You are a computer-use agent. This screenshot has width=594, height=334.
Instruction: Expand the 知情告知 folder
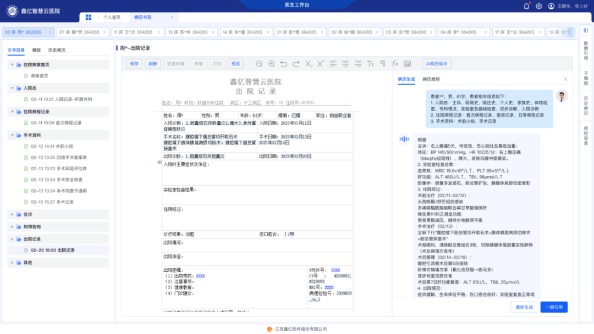(x=12, y=227)
